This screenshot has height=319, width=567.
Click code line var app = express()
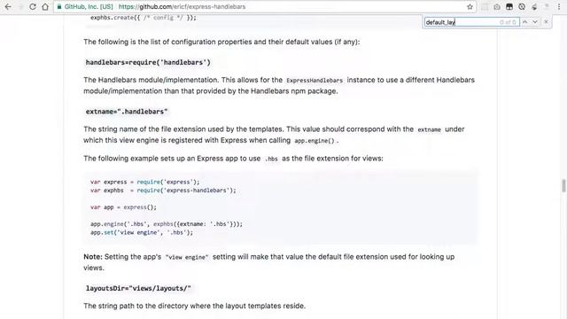(123, 207)
